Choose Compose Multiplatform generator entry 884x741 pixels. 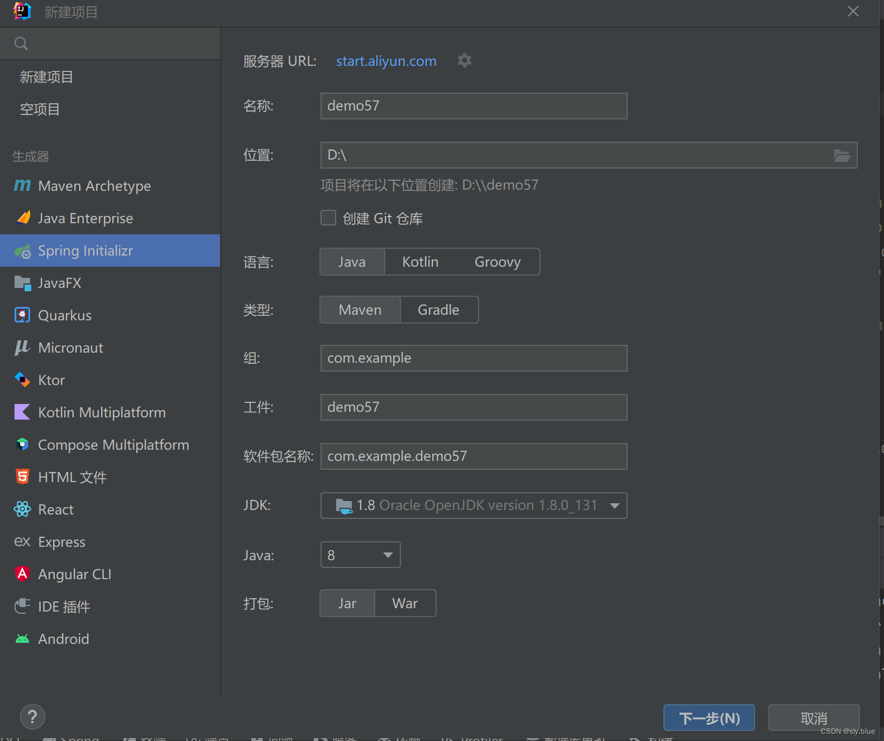click(110, 445)
